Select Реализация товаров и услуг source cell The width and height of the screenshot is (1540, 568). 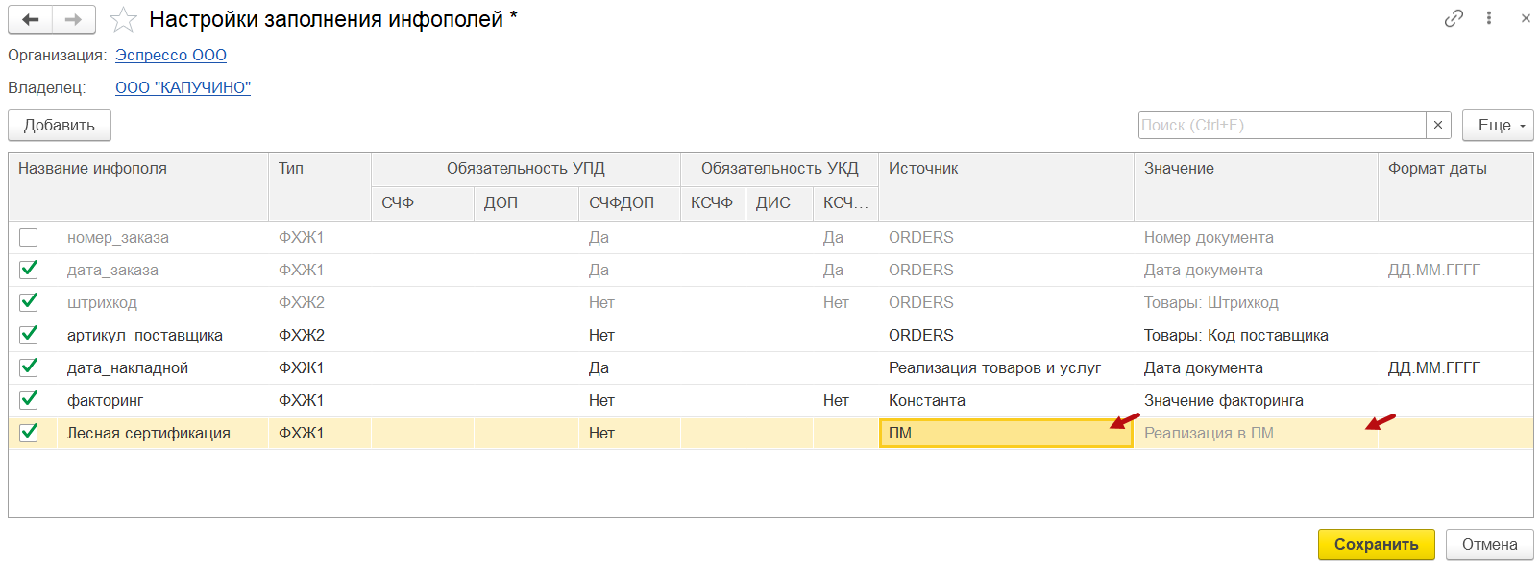pos(1006,367)
